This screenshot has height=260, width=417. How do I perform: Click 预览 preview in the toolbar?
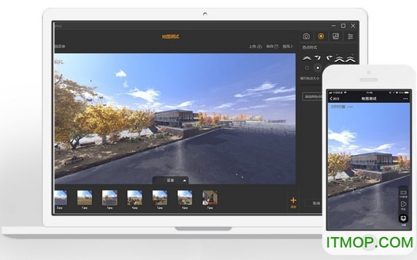[x=288, y=47]
